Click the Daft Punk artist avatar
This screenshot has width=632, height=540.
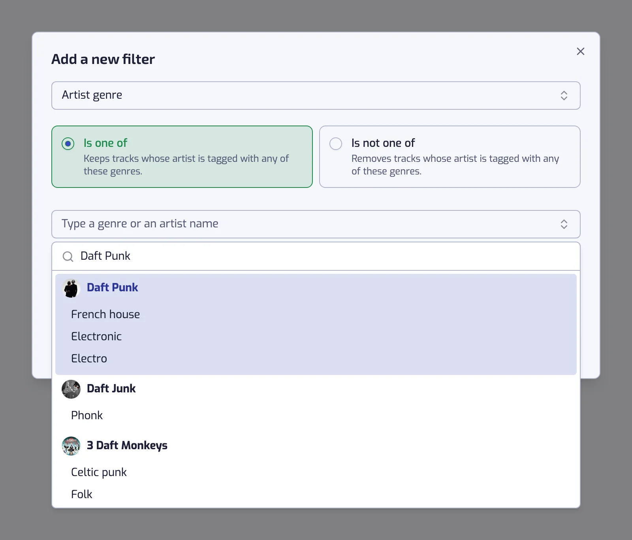point(71,288)
